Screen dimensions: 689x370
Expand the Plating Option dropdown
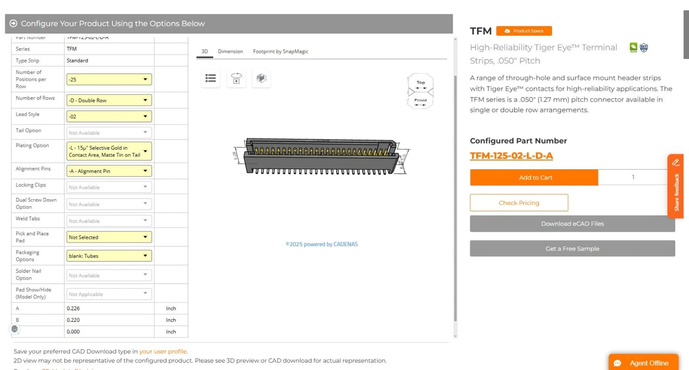point(109,151)
